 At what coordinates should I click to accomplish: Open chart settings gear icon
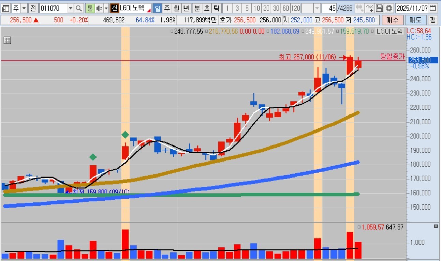pos(389,8)
